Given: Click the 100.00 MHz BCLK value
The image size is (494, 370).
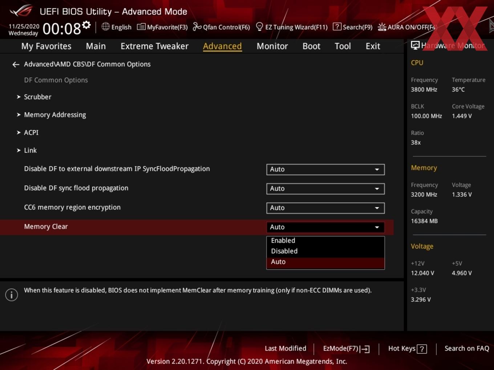Looking at the screenshot, I should [x=426, y=116].
